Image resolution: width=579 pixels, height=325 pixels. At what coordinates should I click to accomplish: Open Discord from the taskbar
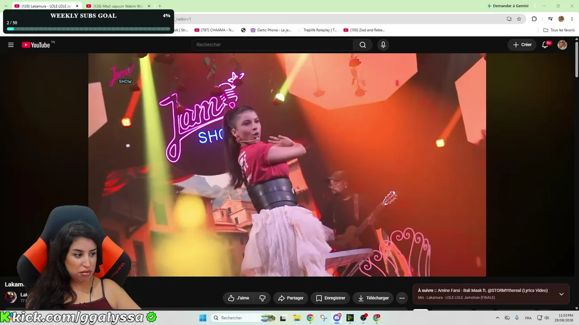tap(337, 318)
